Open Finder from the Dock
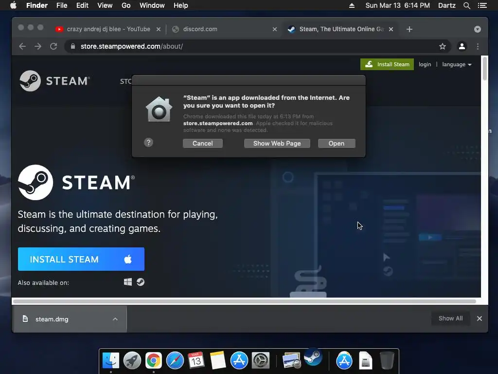 coord(111,360)
